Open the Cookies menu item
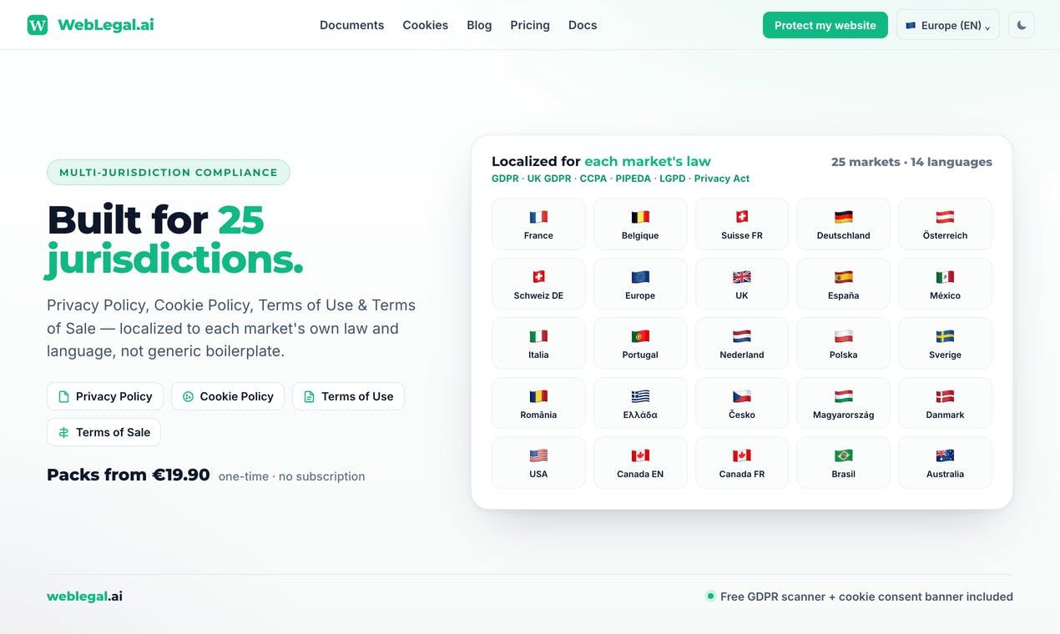This screenshot has width=1060, height=634. [425, 25]
